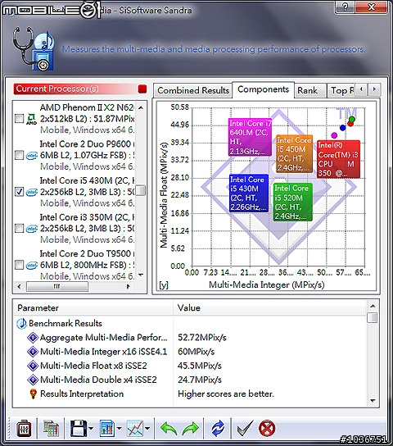Screen dimensions: 393x446
Task: Click the help question mark button
Action: click(x=345, y=7)
